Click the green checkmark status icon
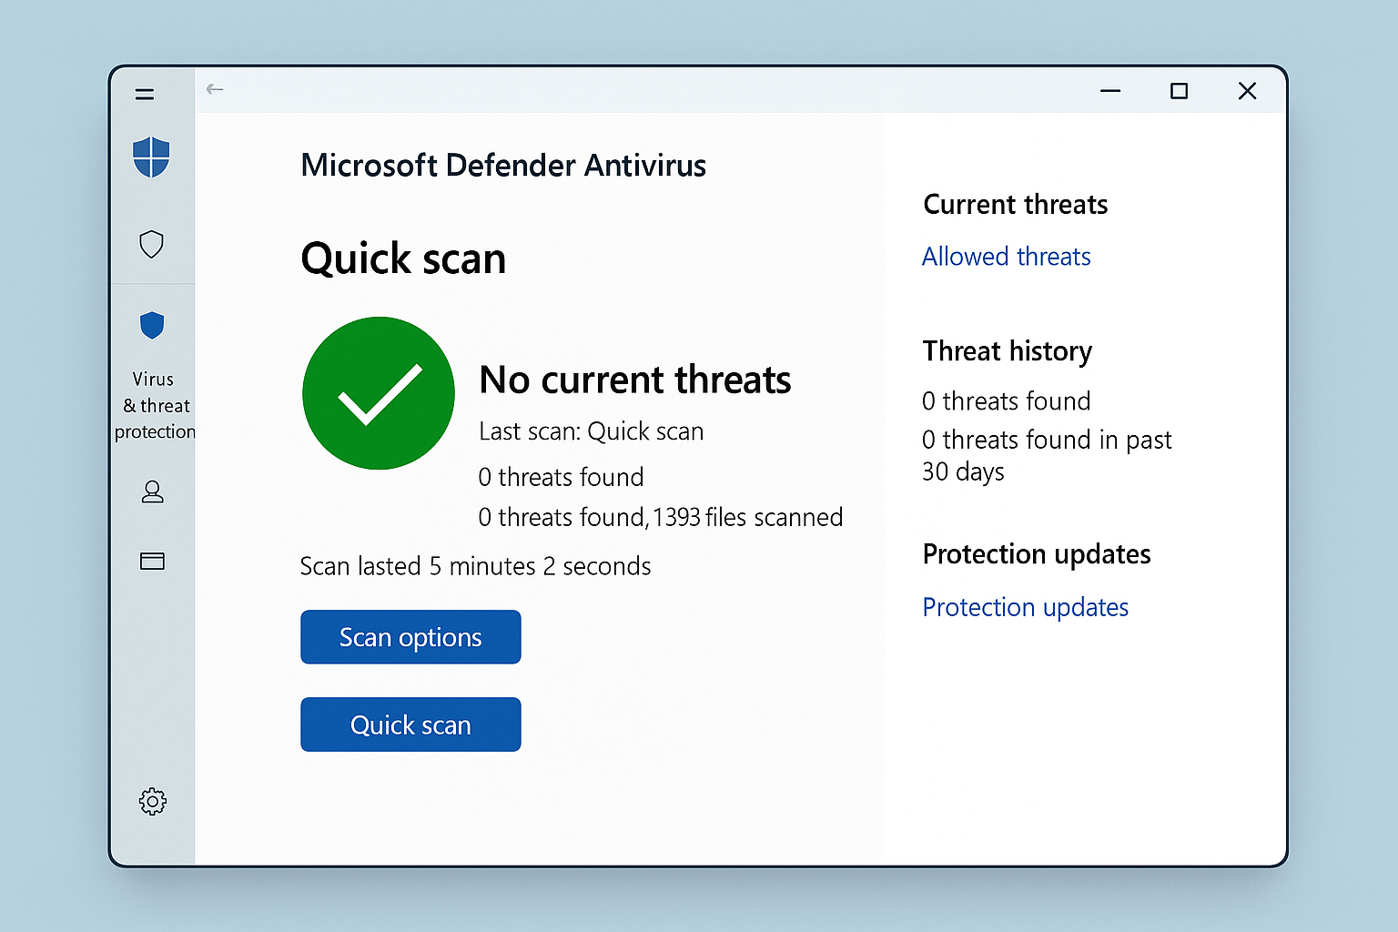 (378, 393)
